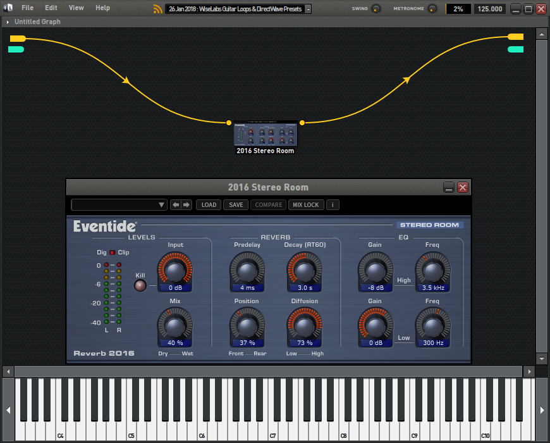550x443 pixels.
Task: Click horizontal scrollbar left arrow above keyboard
Action: tap(8, 371)
